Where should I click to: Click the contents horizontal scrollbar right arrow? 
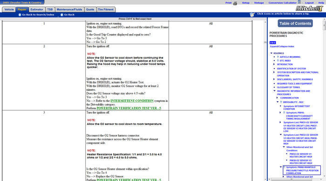point(321,179)
